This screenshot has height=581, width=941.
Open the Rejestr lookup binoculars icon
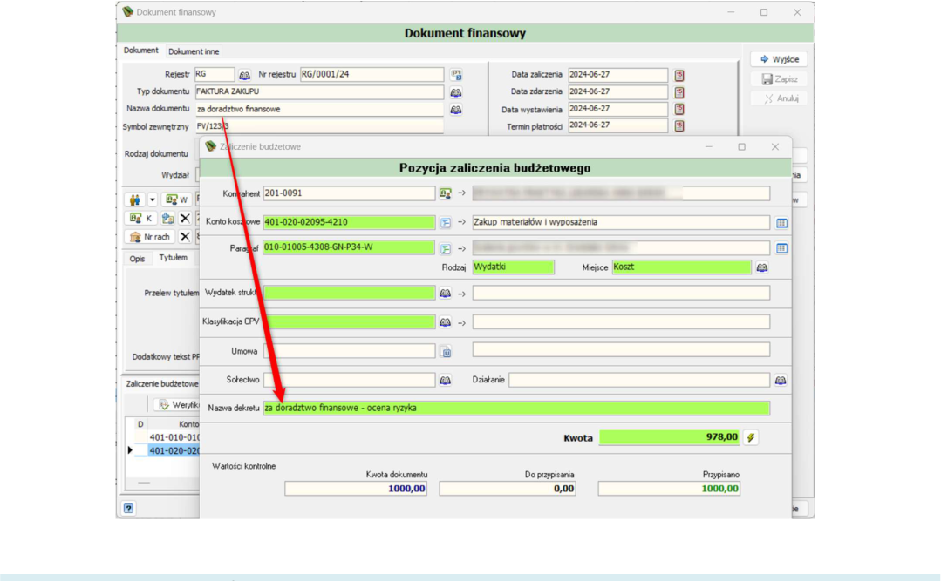click(244, 75)
